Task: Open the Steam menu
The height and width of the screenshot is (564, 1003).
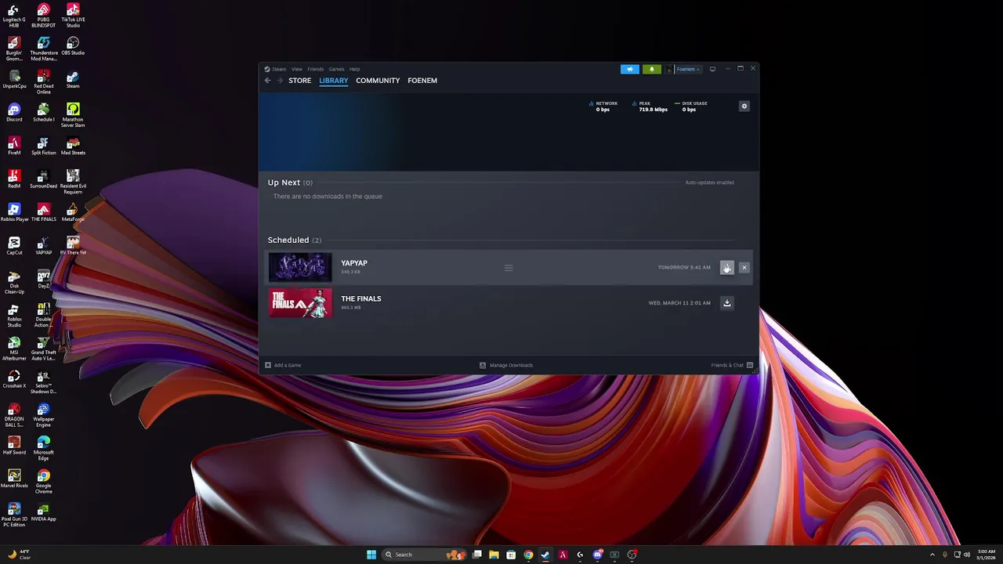Action: point(279,69)
